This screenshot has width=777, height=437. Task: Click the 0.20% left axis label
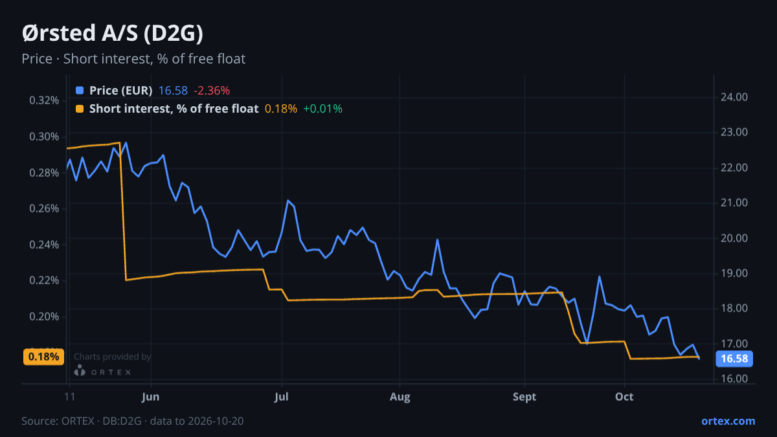(x=45, y=317)
